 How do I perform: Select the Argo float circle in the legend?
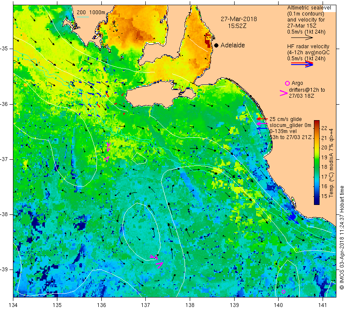coord(287,83)
